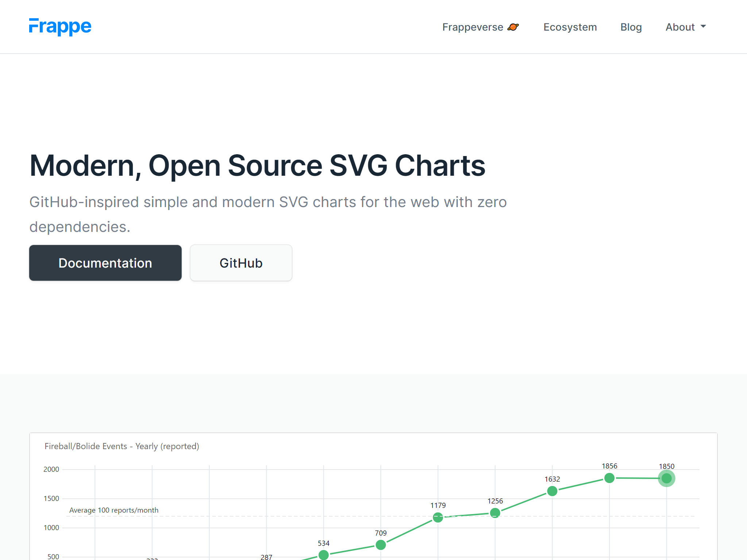Click the chart title 'Fireball/Bolide Events - Yearly (reported)'
The image size is (747, 560).
(x=122, y=446)
